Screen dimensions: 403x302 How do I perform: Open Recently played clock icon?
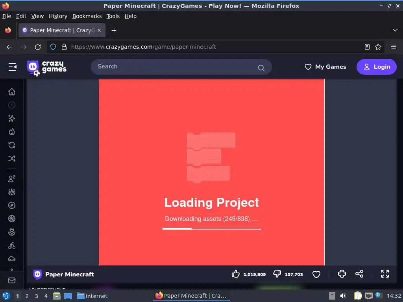12,105
